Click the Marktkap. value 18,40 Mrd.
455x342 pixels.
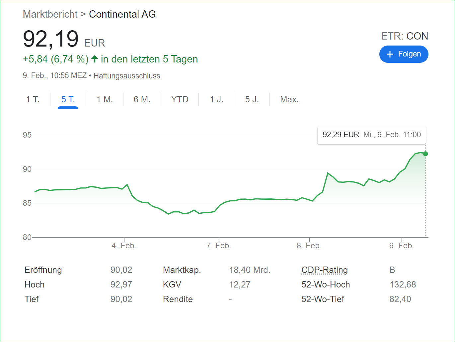tap(250, 270)
